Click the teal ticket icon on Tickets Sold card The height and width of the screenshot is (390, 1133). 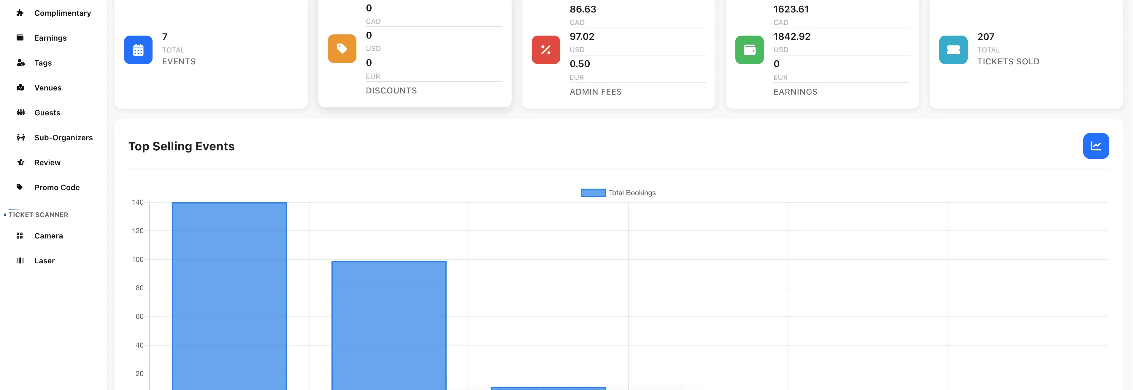(x=953, y=50)
